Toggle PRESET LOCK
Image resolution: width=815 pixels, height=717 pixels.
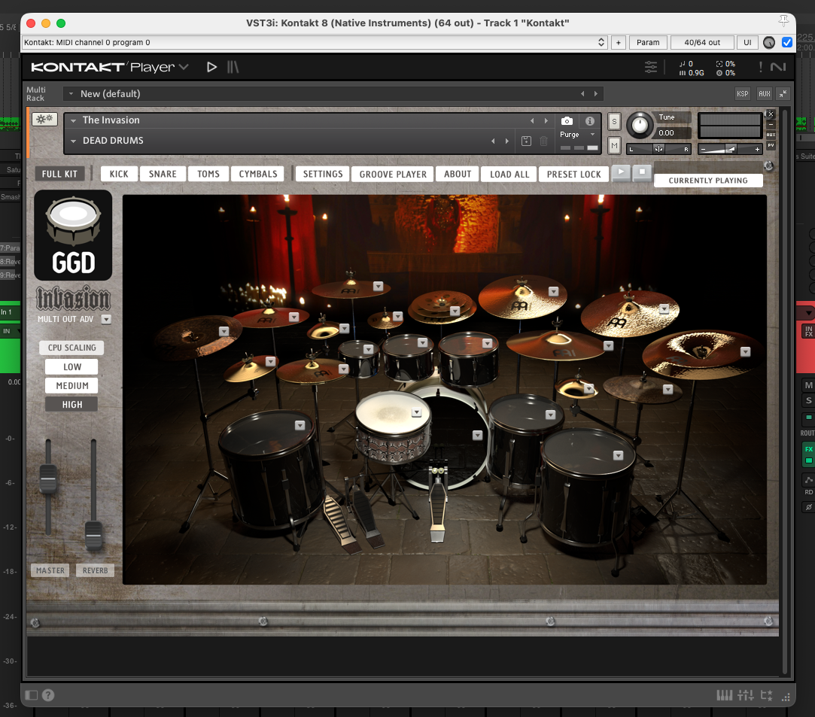[x=573, y=174]
